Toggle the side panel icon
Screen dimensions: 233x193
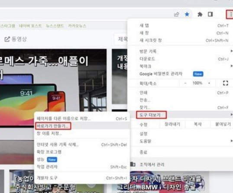210,14
